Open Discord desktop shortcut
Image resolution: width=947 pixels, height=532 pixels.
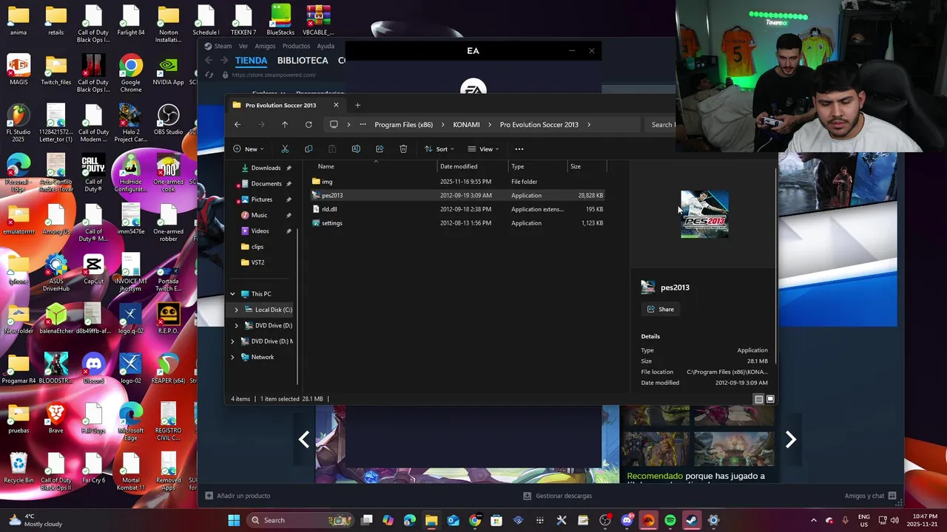[93, 369]
